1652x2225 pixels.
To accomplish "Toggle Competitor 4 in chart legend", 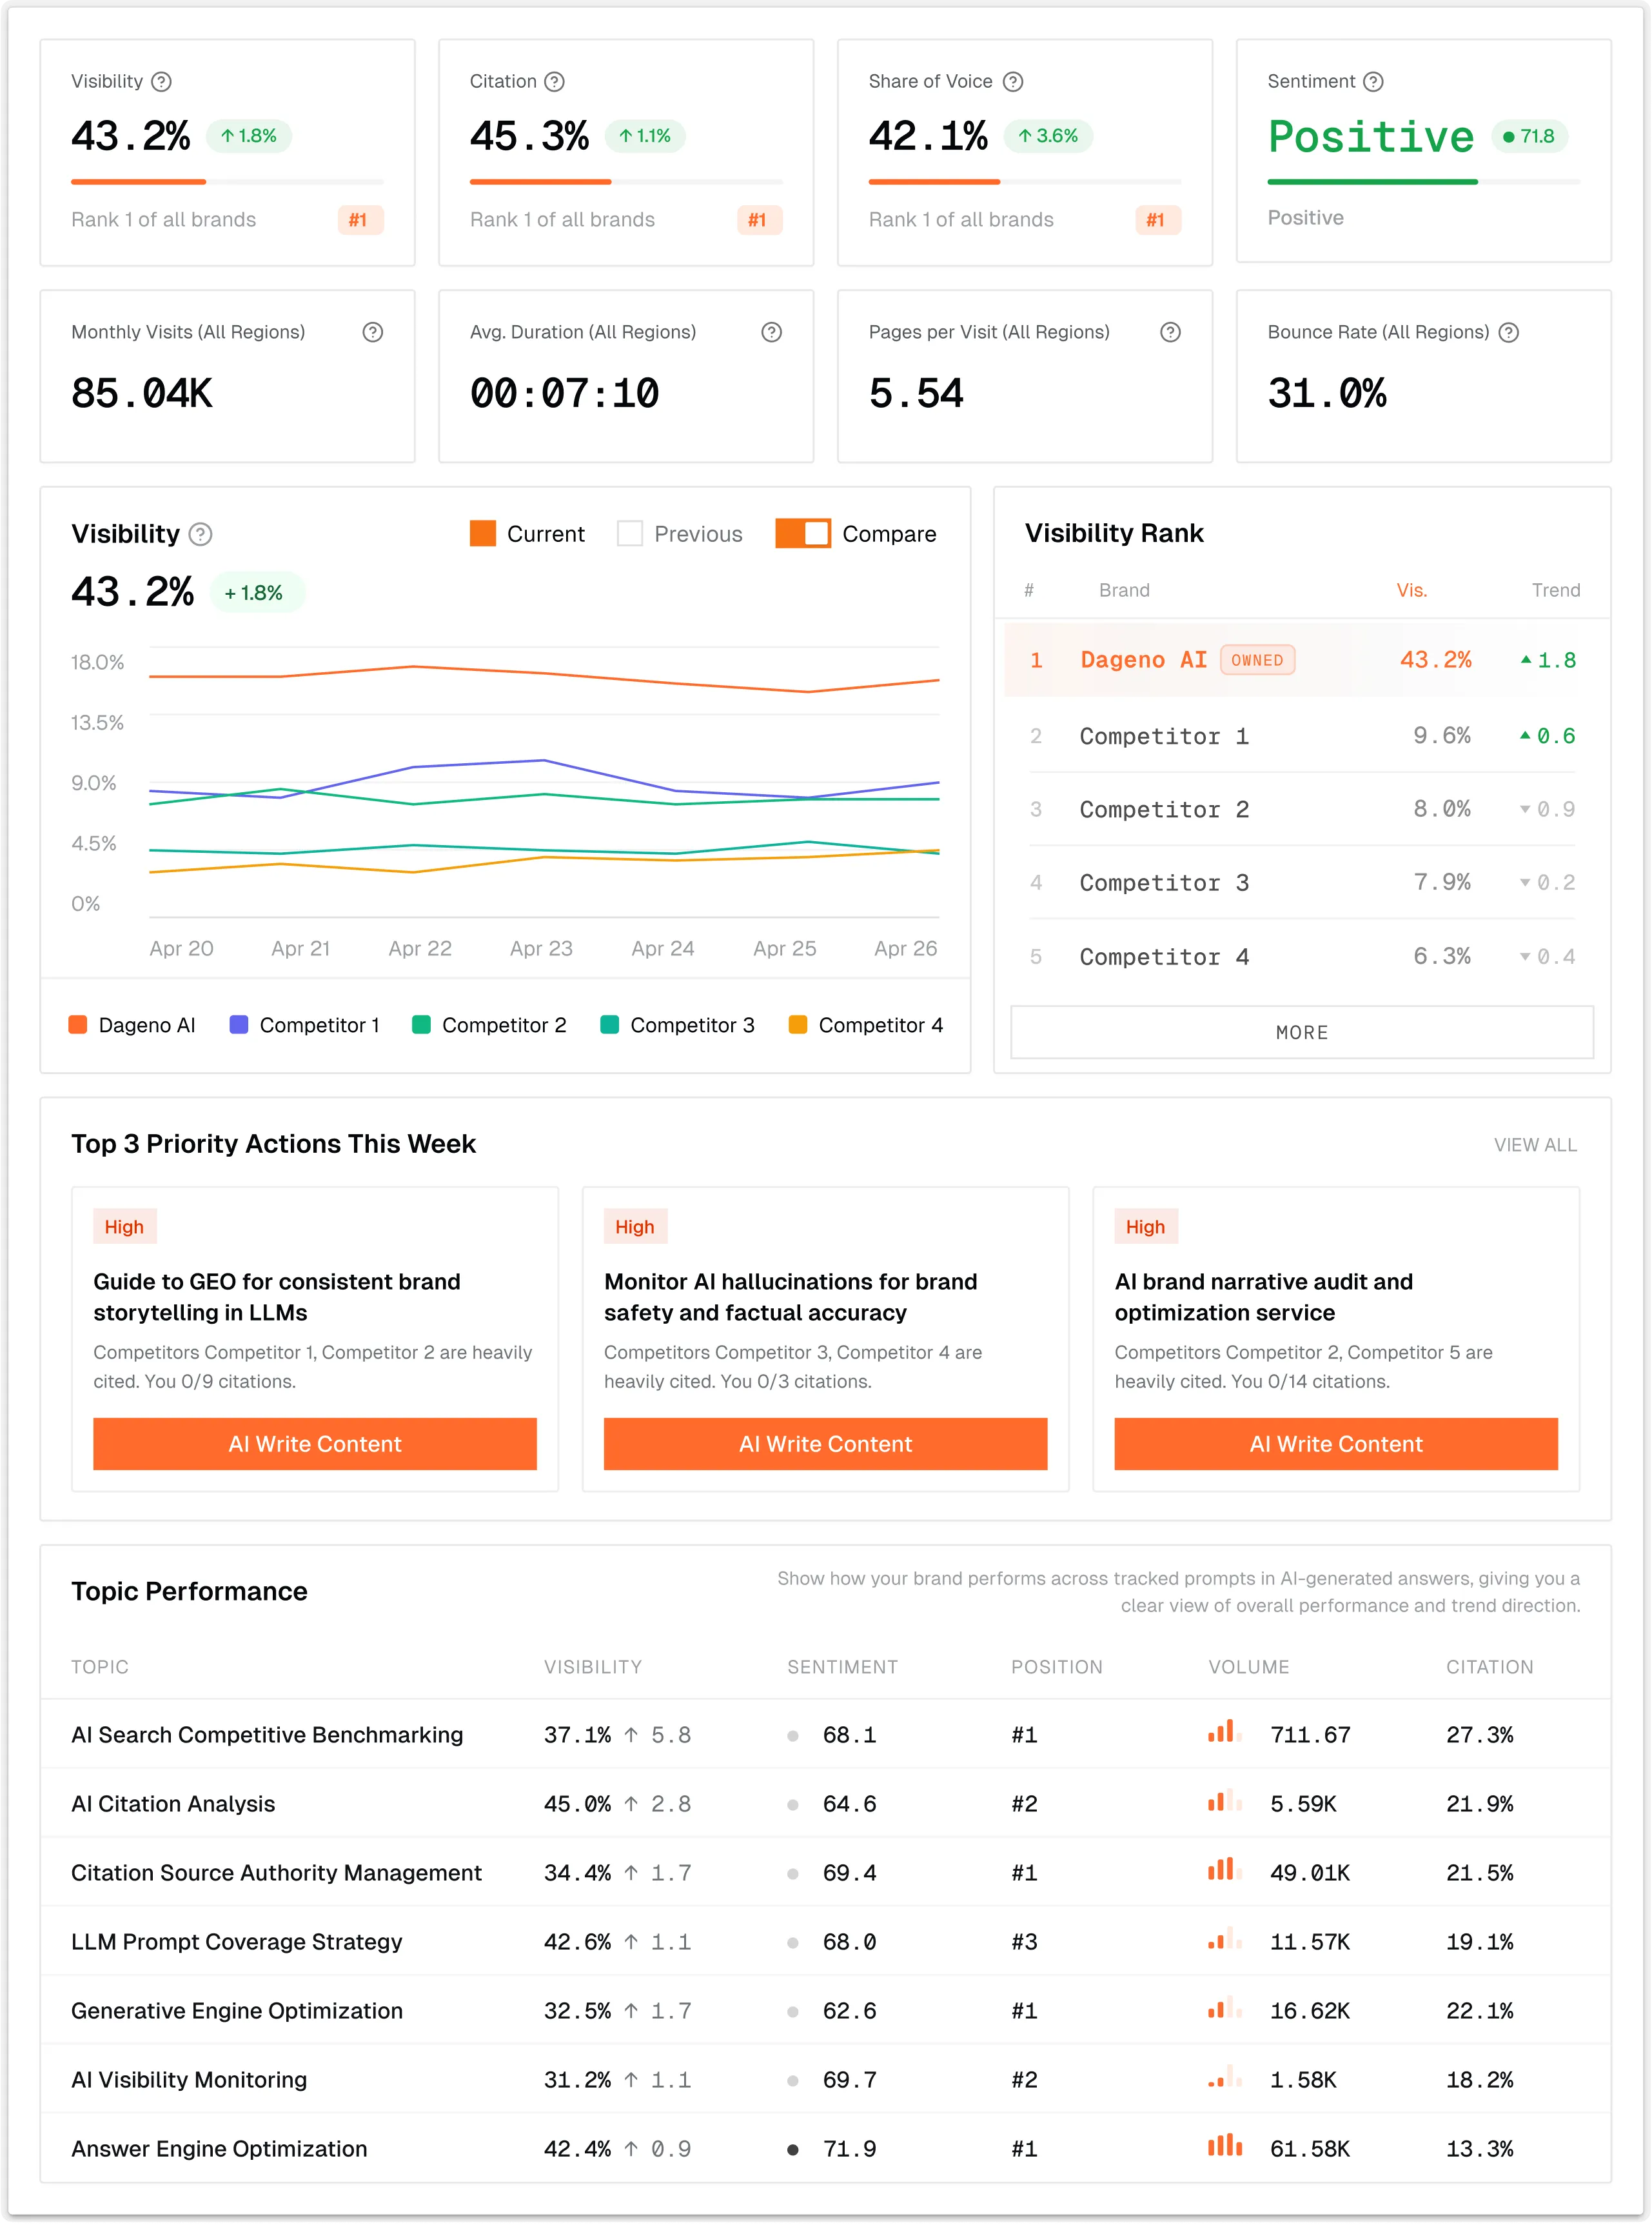I will point(866,1026).
